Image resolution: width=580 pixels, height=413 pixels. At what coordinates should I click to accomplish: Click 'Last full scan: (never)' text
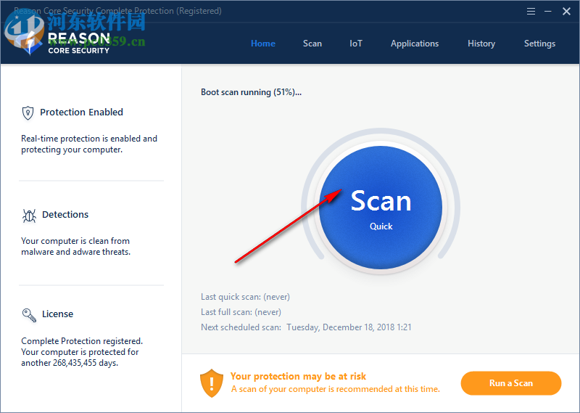[x=241, y=312]
